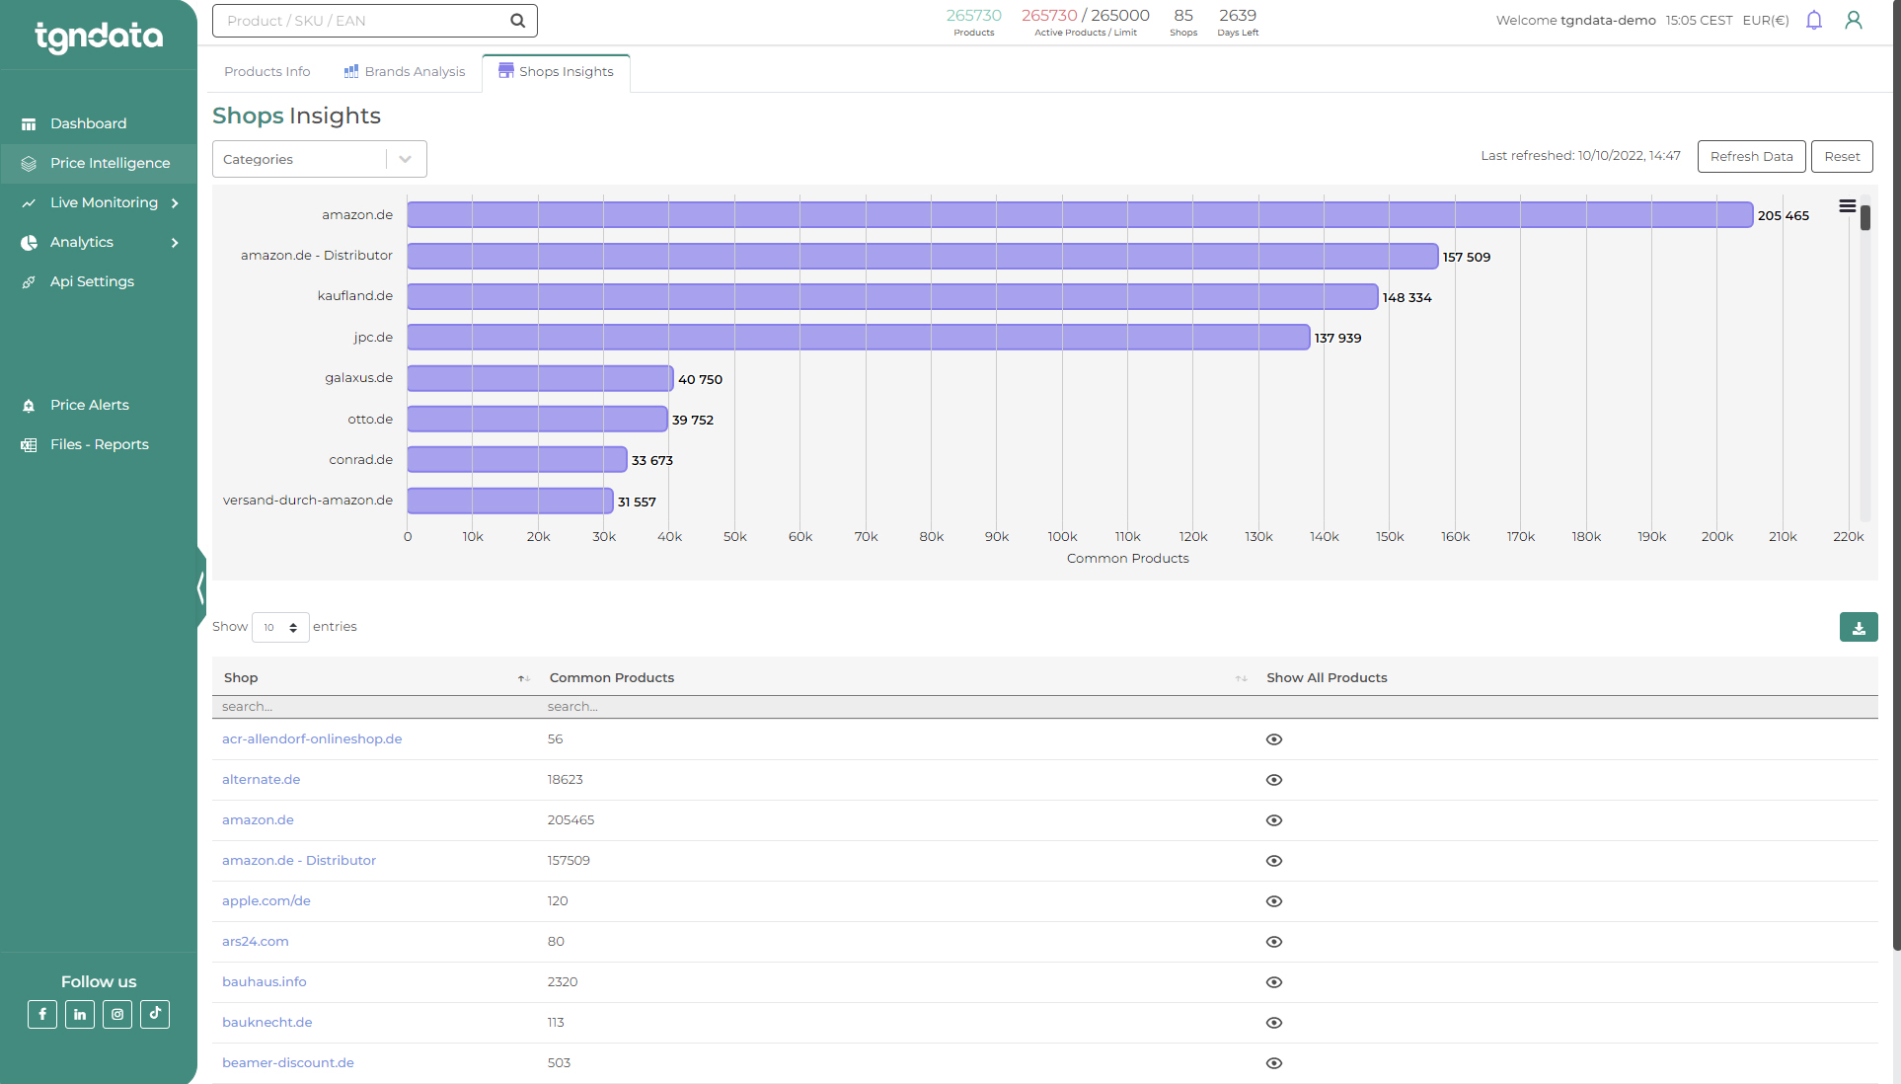The height and width of the screenshot is (1084, 1901).
Task: Open the alternate.de shop link
Action: pyautogui.click(x=261, y=780)
